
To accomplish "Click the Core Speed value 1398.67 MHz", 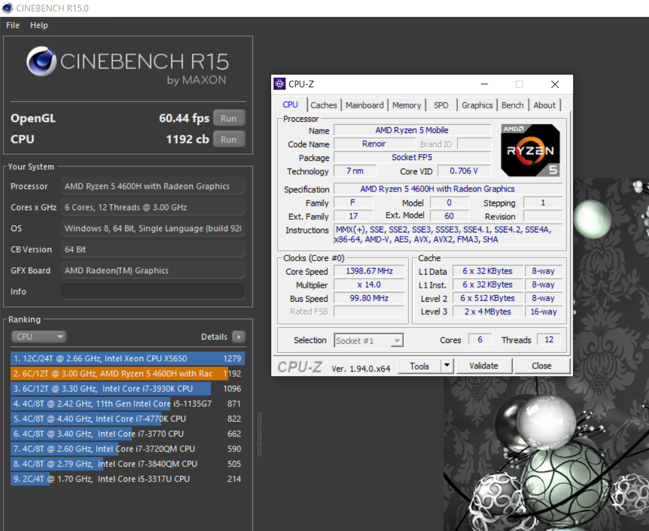I will (x=369, y=271).
